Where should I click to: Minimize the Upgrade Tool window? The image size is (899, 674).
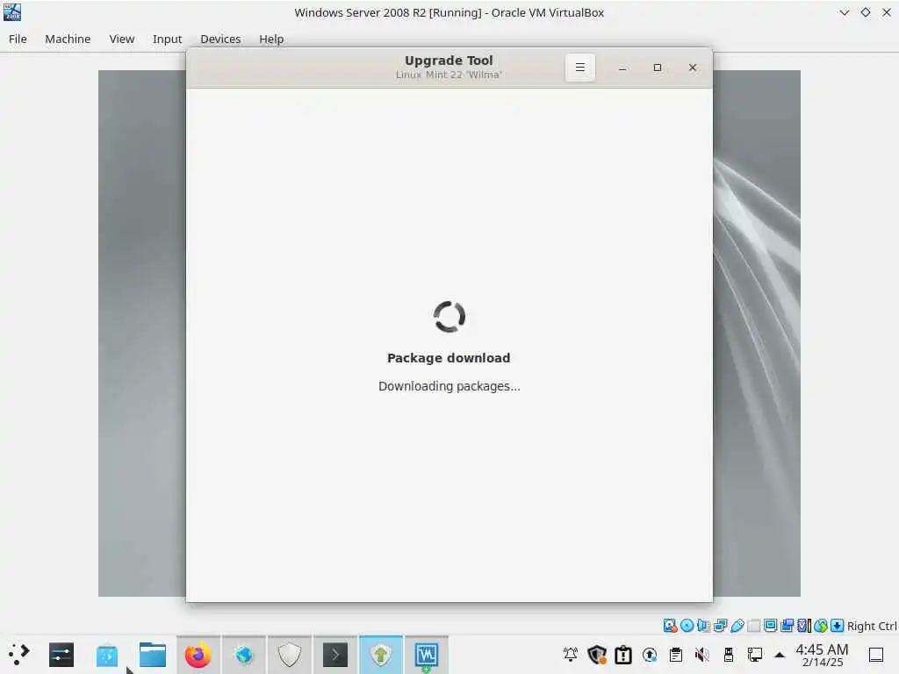click(622, 68)
